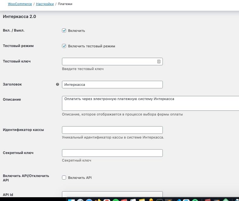
Task: Click the Идентификатор кассы row label
Action: [23, 130]
